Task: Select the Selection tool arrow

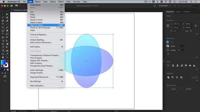Action: pos(3,14)
